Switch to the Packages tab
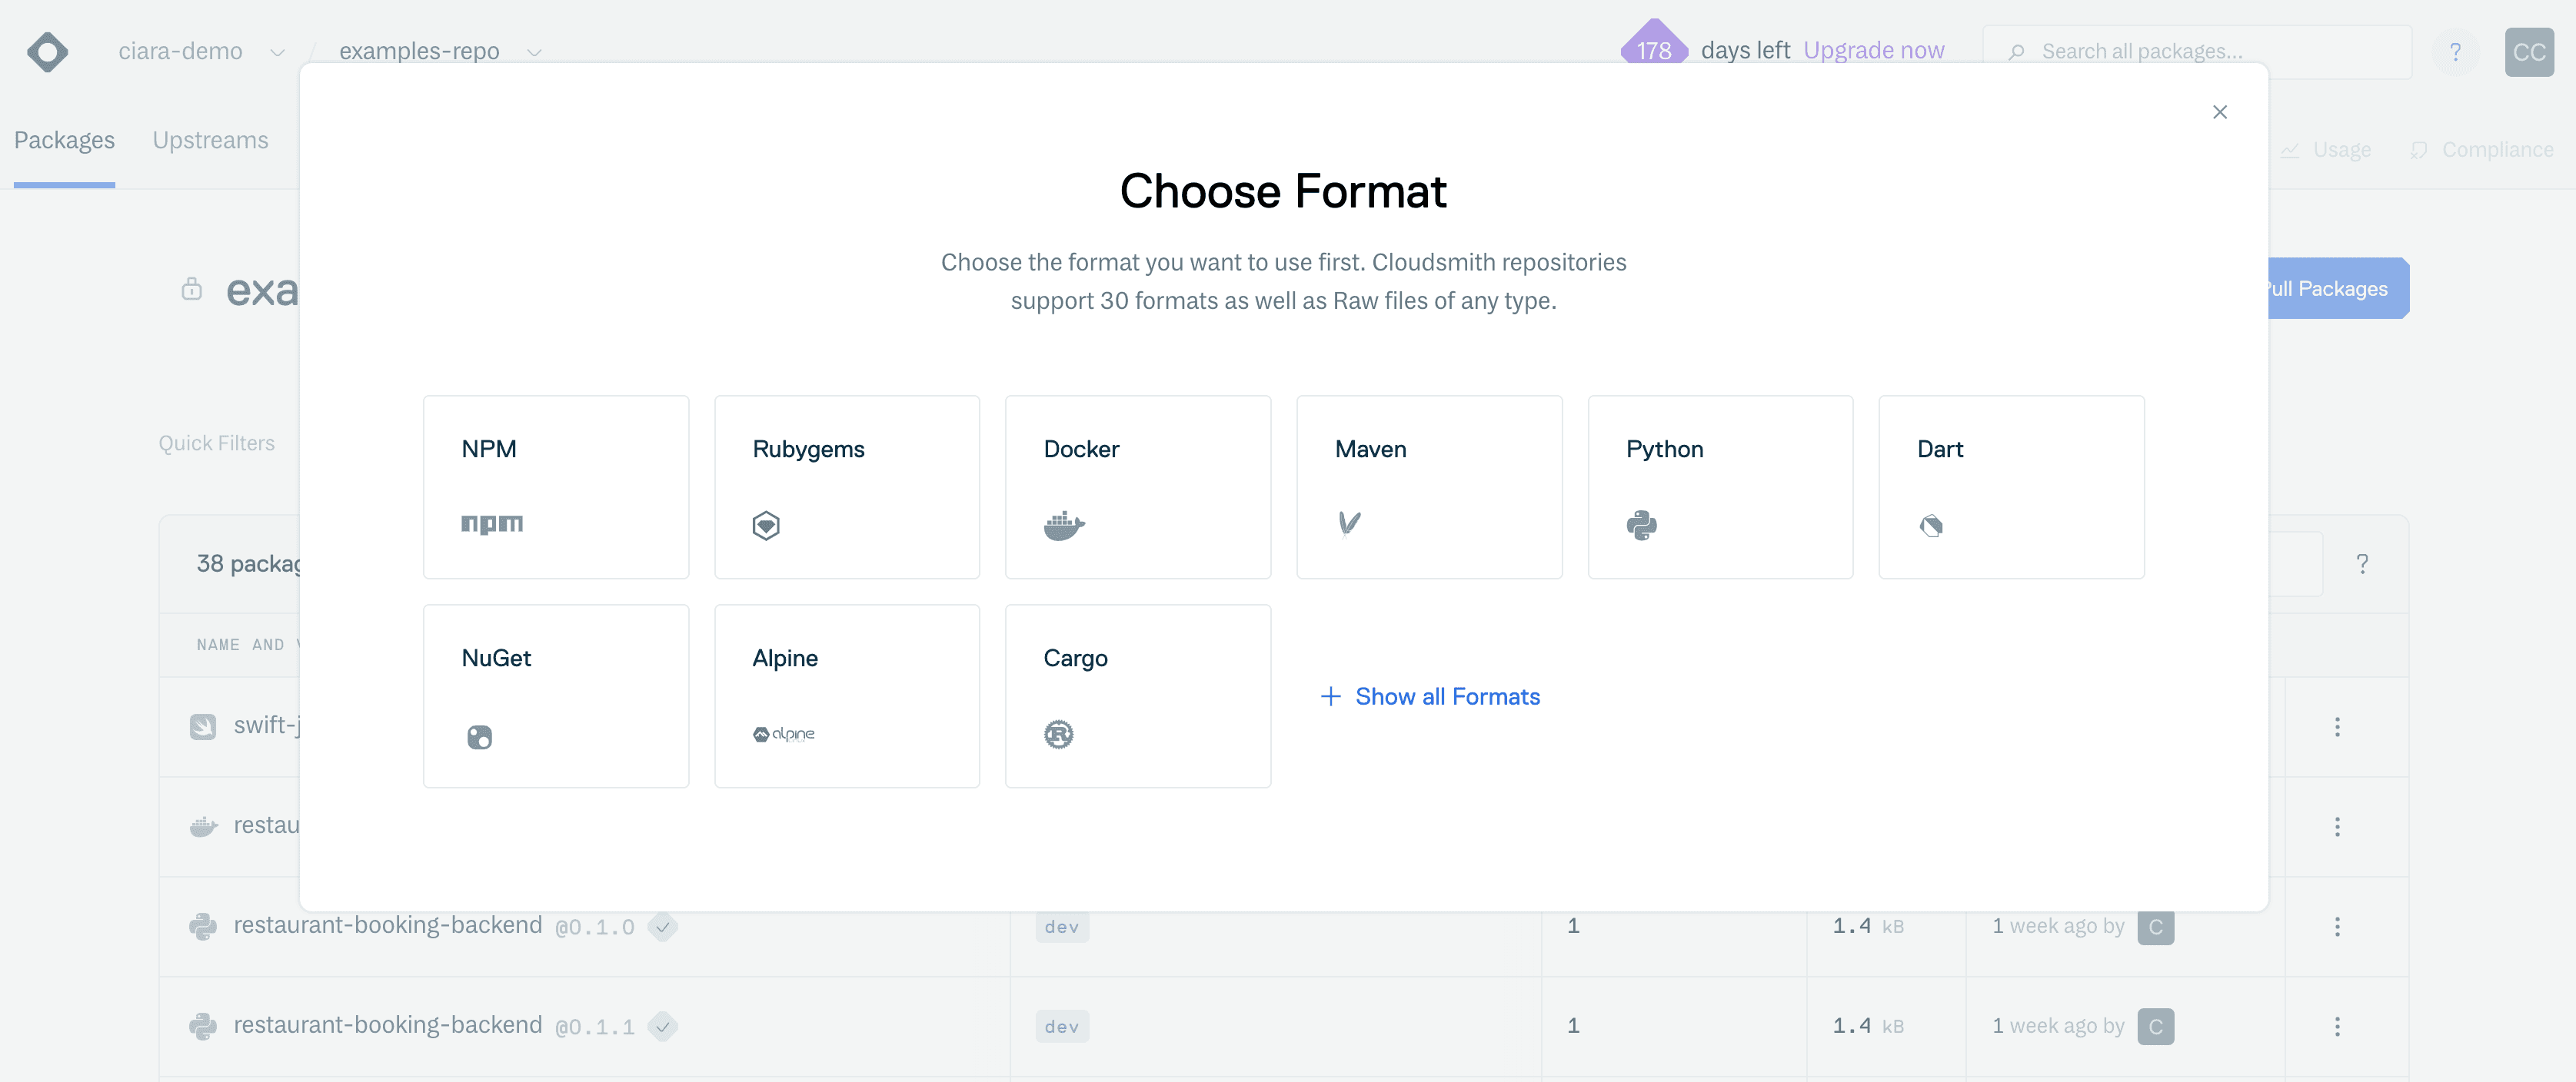2576x1082 pixels. [64, 141]
